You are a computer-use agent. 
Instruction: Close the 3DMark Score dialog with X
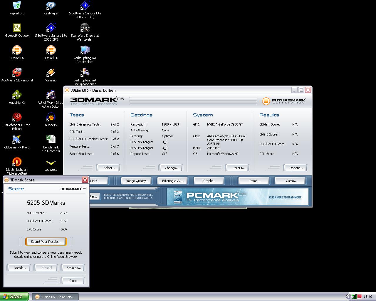[x=85, y=180]
